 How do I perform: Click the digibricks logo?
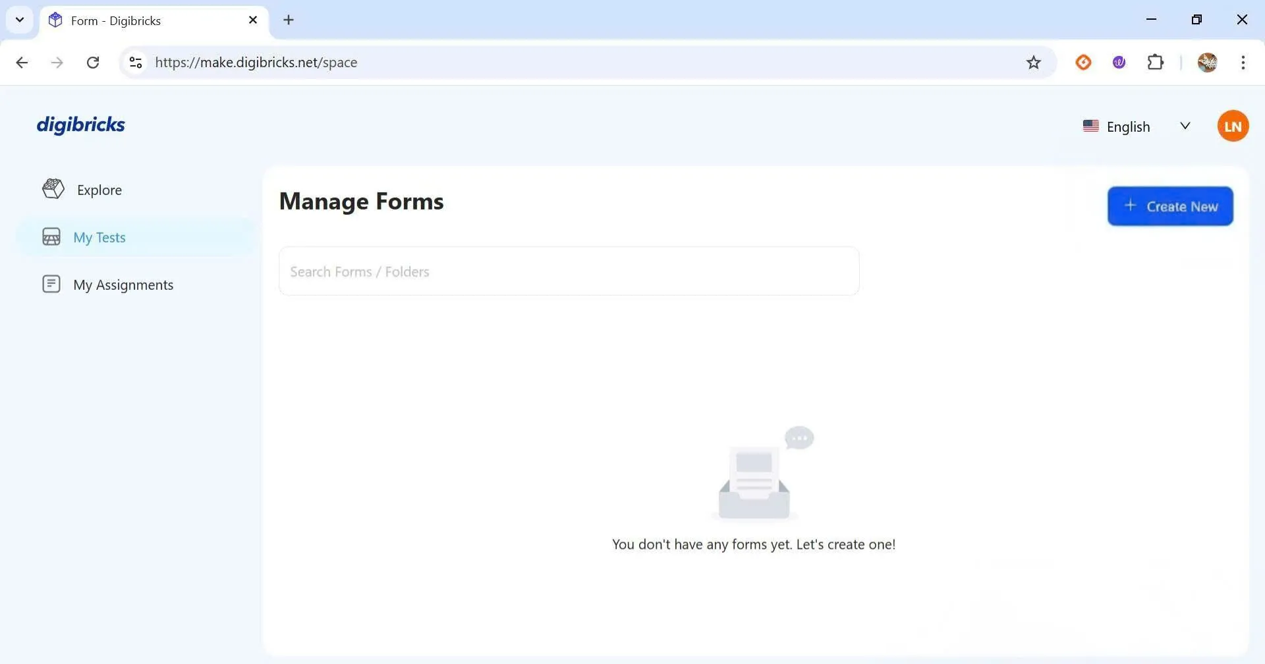80,124
